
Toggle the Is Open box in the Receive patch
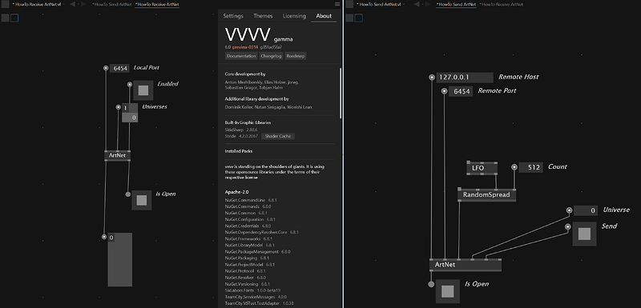pyautogui.click(x=142, y=200)
